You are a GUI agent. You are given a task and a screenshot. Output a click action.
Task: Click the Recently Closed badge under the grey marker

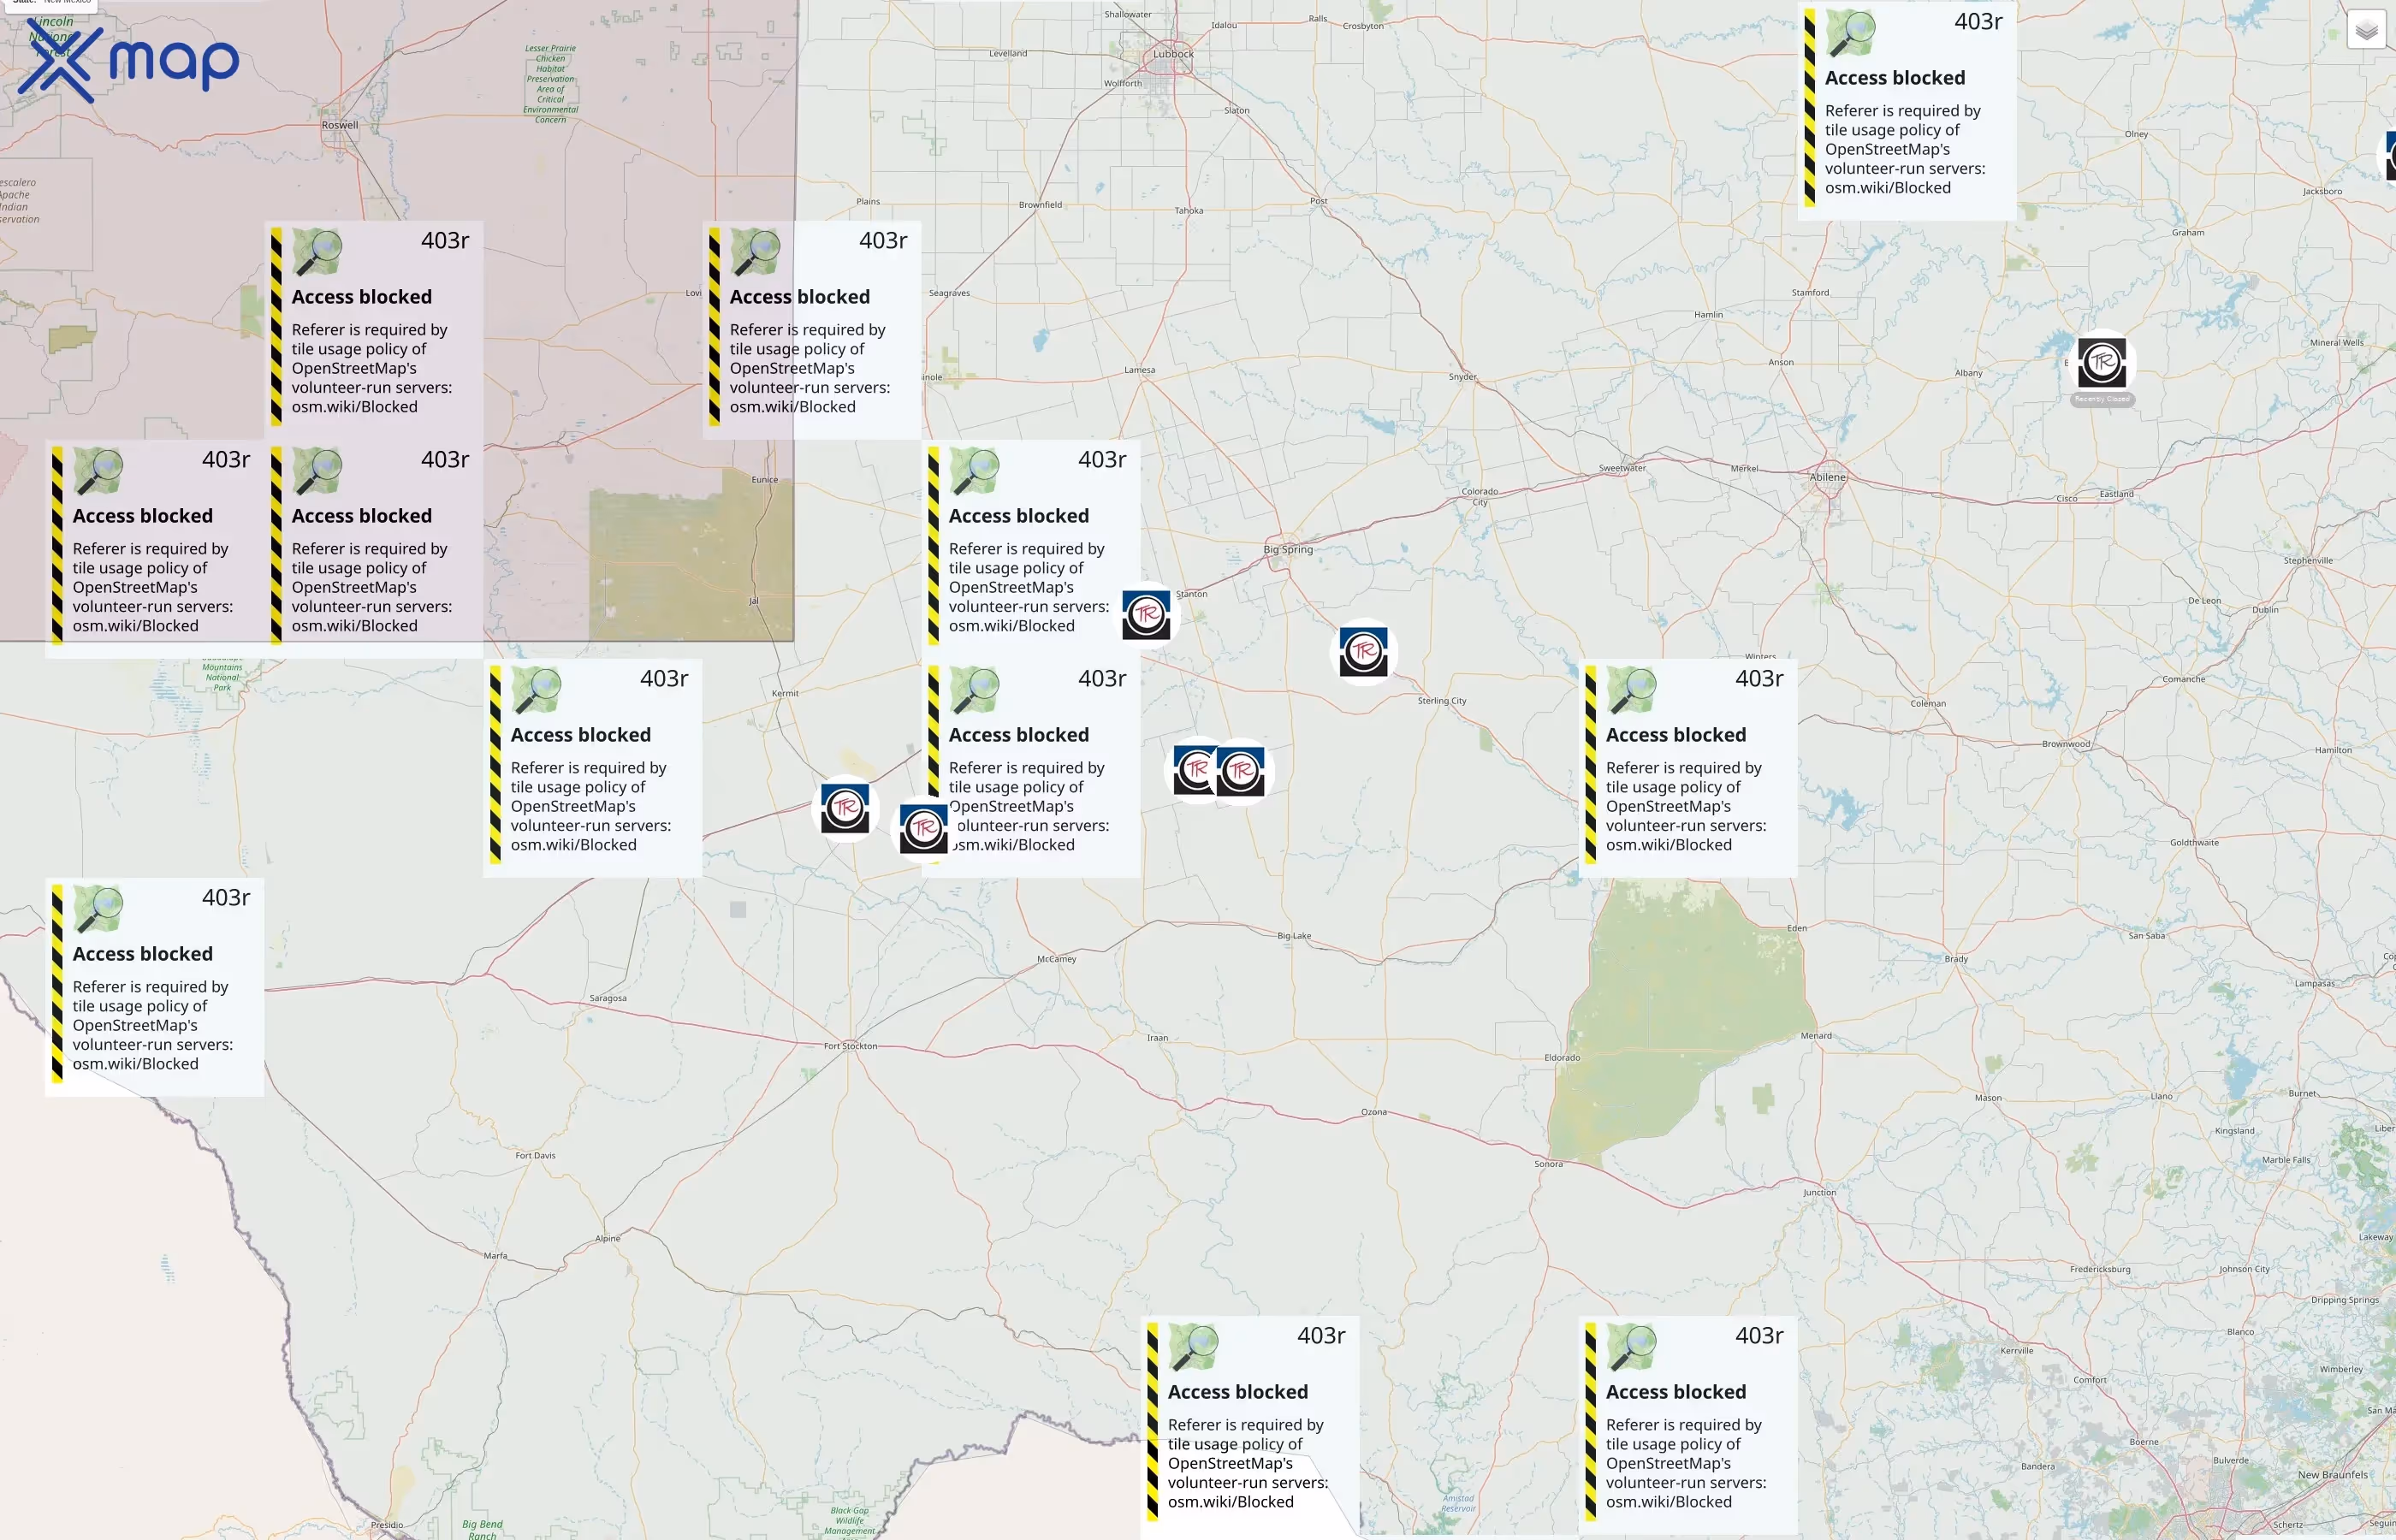click(x=2102, y=399)
